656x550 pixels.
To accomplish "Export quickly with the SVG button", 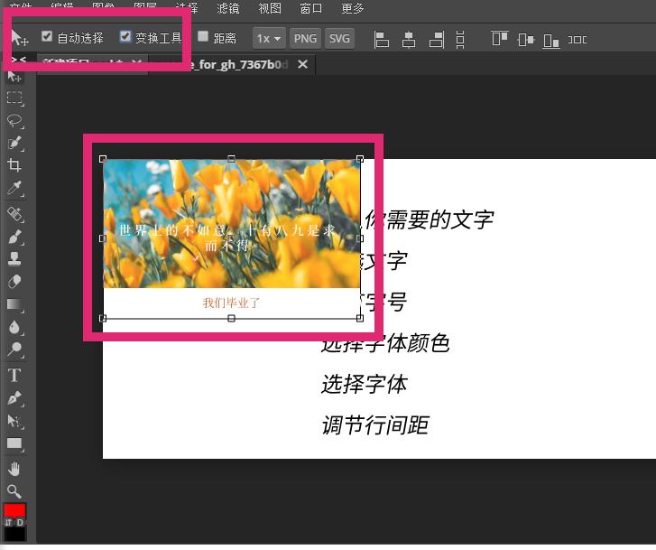I will [339, 39].
